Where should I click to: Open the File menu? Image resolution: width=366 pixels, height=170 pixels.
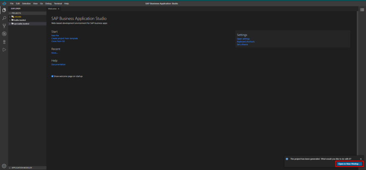12,3
